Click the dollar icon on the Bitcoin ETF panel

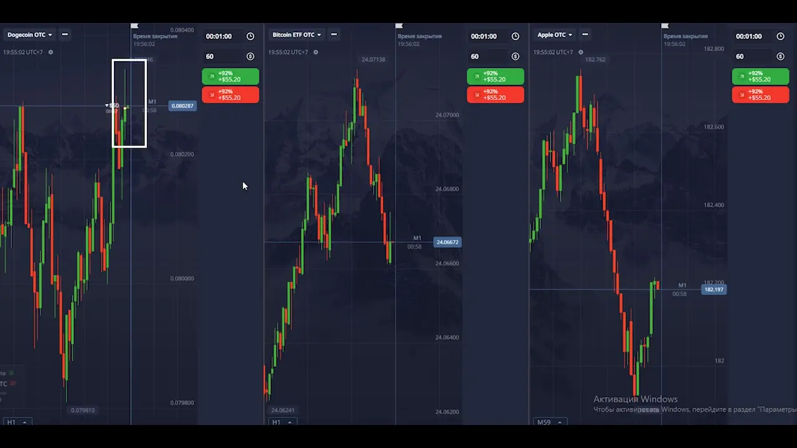(x=515, y=57)
